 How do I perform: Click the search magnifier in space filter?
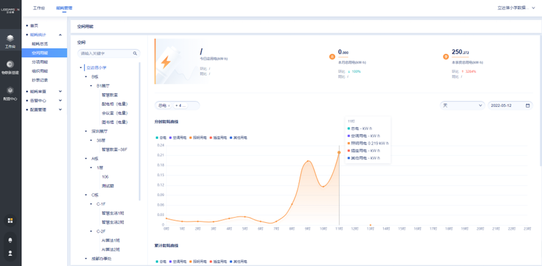tap(135, 54)
